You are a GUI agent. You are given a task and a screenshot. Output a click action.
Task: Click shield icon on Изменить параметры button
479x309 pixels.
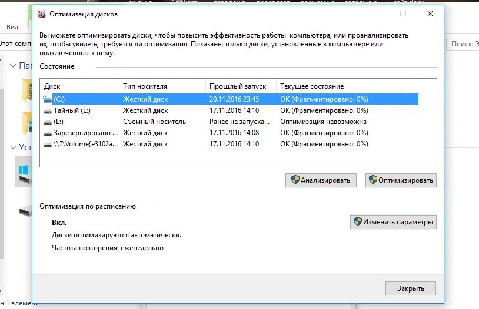[358, 221]
